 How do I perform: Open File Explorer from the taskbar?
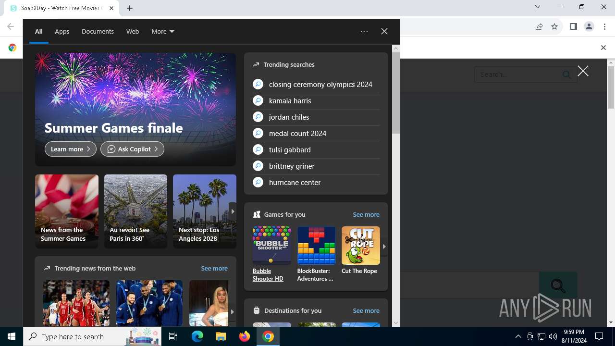[x=221, y=336]
